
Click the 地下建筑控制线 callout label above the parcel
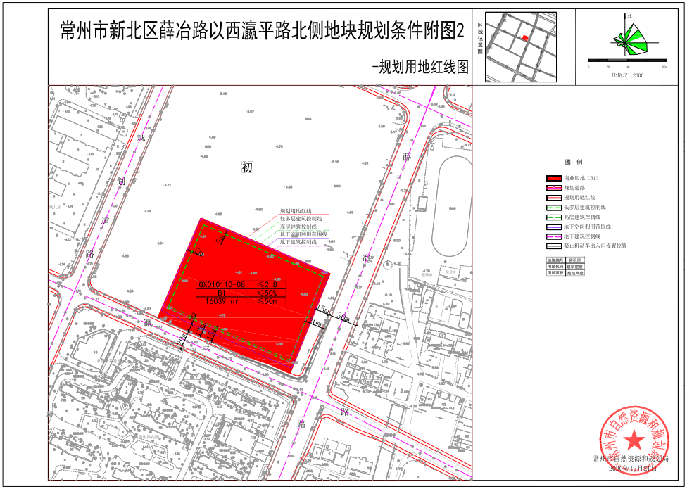(x=298, y=241)
